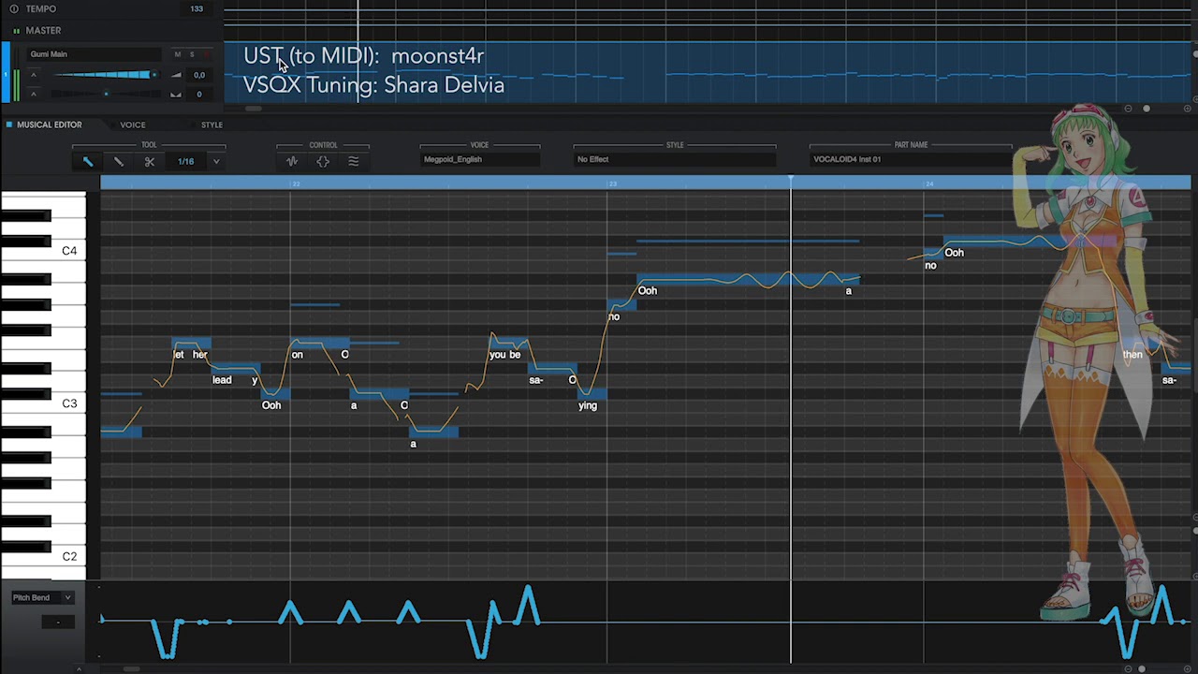Click the VOCALOID4 Inst 01 part name field
The width and height of the screenshot is (1198, 674).
(x=911, y=159)
